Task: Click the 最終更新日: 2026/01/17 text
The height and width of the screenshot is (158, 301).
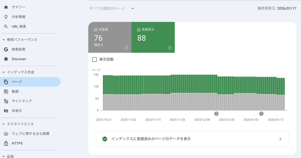Action: pos(277,9)
